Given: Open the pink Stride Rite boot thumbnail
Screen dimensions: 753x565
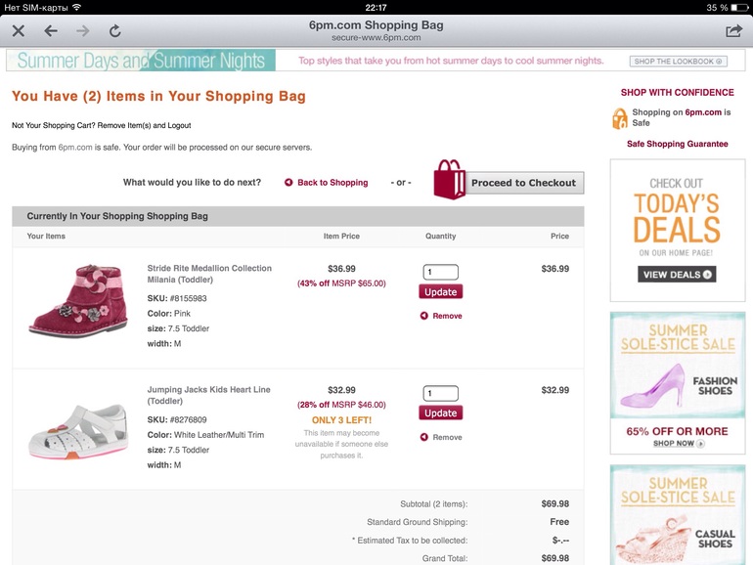Looking at the screenshot, I should click(x=78, y=301).
